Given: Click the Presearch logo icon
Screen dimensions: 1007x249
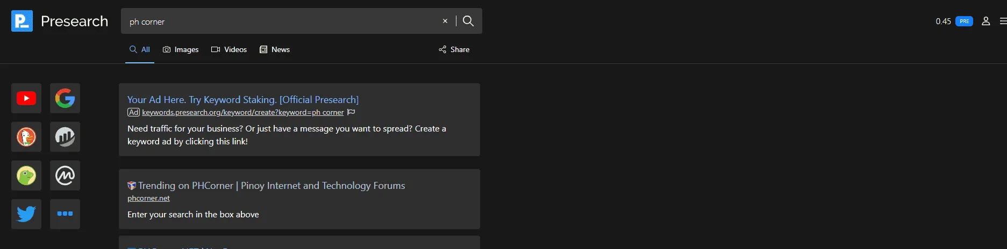Looking at the screenshot, I should tap(22, 21).
